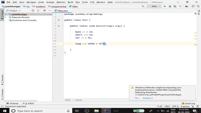Open the Actions dropdown in Defender notification

pos(148,98)
